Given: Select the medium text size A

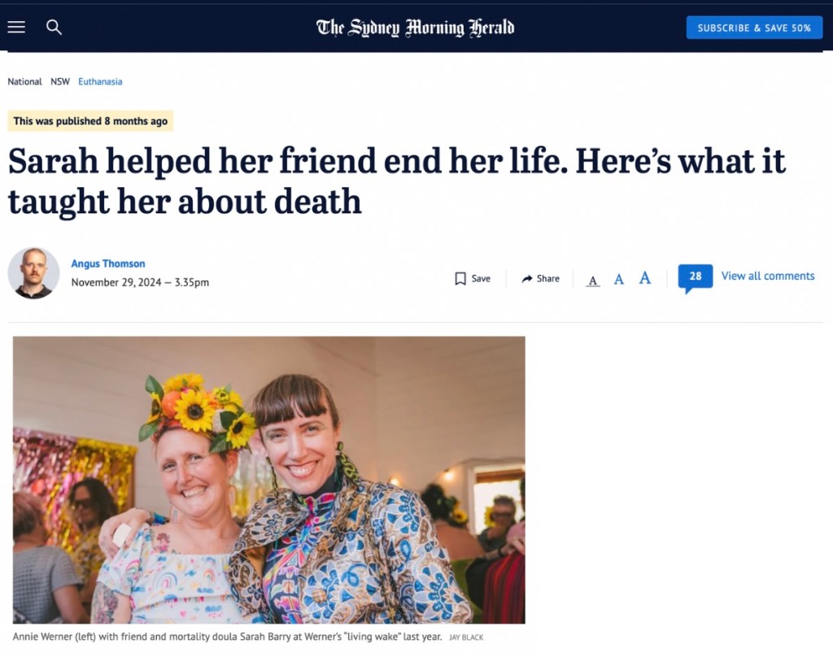Looking at the screenshot, I should [619, 279].
